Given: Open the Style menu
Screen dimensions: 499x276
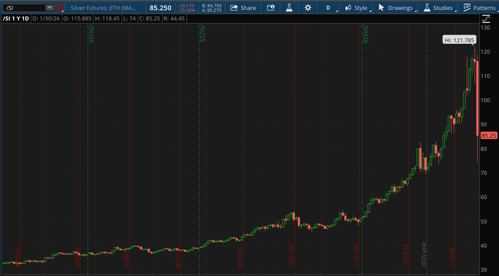Looking at the screenshot, I should point(361,8).
